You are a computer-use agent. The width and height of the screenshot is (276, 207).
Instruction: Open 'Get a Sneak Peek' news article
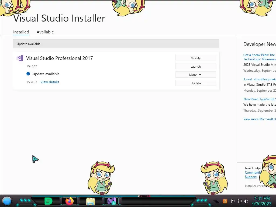coord(260,57)
